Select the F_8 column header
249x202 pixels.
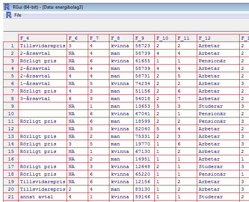[121, 38]
